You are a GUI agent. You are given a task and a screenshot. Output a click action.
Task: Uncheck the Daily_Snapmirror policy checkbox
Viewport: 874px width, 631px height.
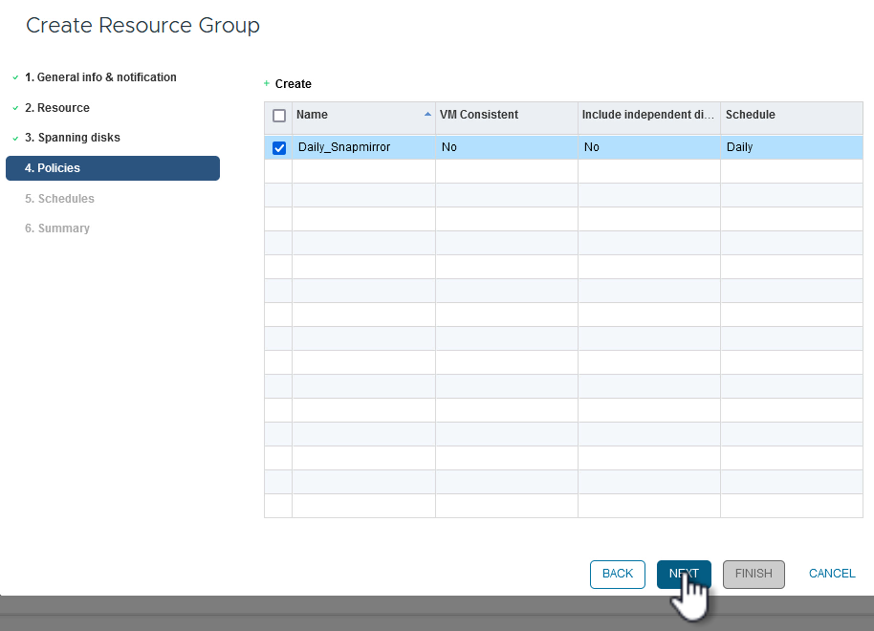point(279,148)
